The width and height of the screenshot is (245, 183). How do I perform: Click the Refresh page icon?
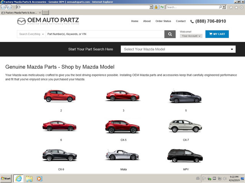pos(162,7)
